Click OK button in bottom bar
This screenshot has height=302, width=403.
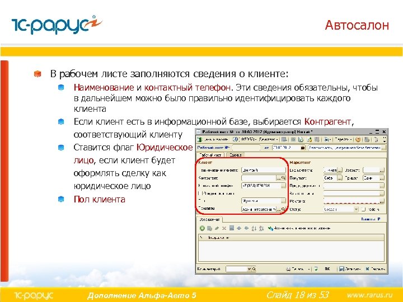[x=327, y=269]
